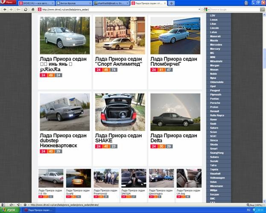Reload the current page
The height and width of the screenshot is (213, 266).
click(26, 9)
